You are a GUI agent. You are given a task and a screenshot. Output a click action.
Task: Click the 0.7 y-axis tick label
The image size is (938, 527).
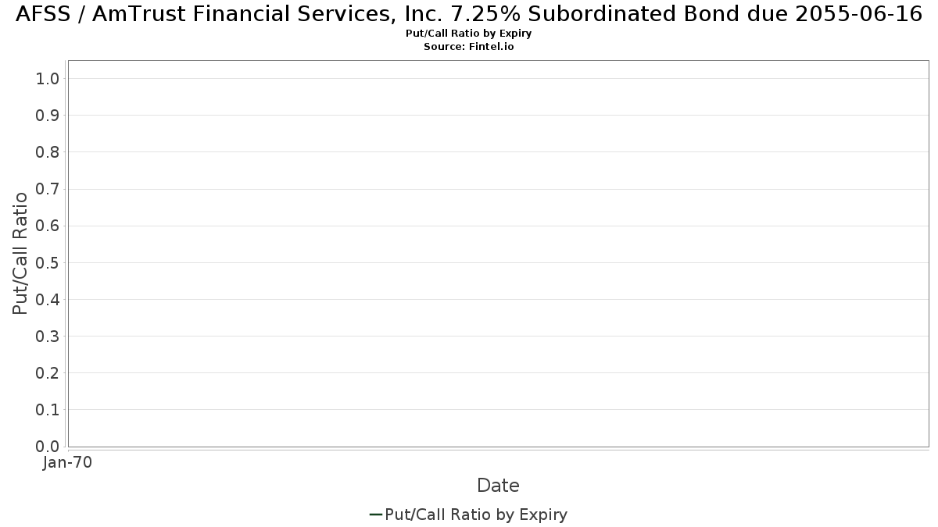tap(48, 189)
